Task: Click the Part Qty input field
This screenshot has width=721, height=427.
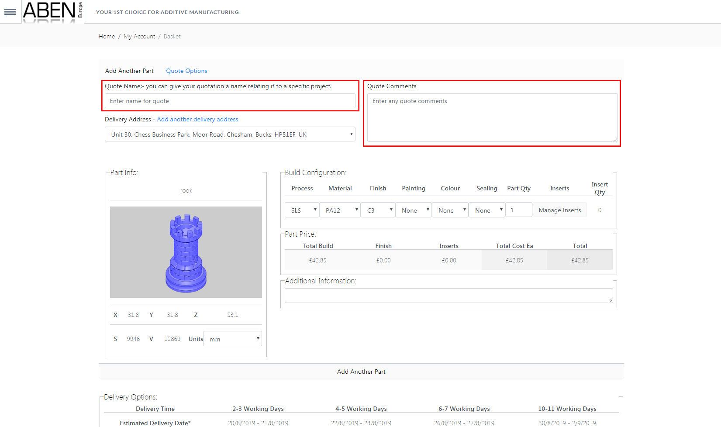Action: (519, 210)
